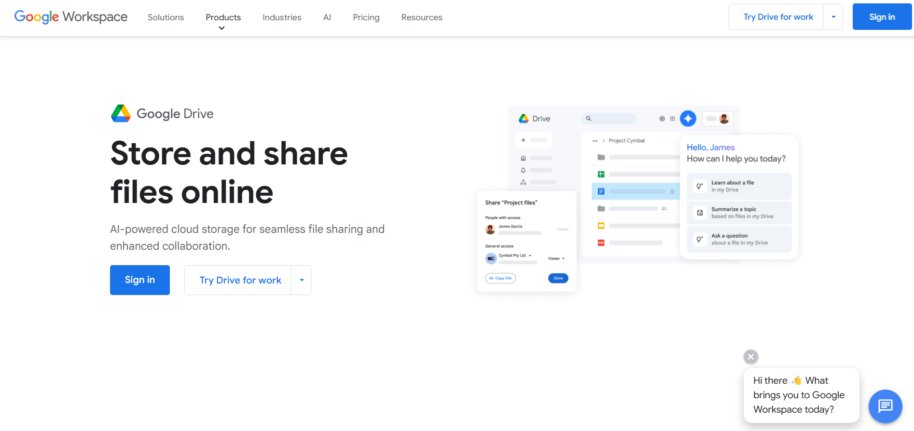Select the "Learn about a file" suggestion
This screenshot has height=431, width=914.
[739, 186]
